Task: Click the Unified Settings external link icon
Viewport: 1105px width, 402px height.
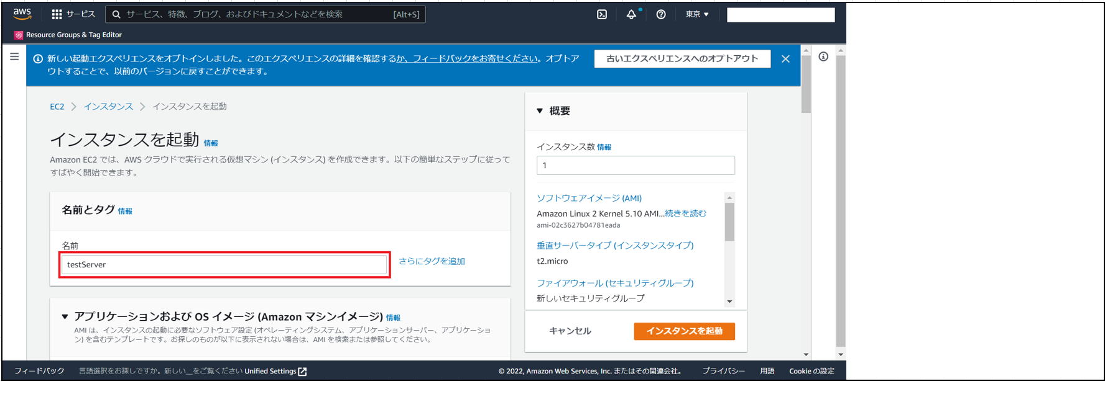Action: coord(302,372)
